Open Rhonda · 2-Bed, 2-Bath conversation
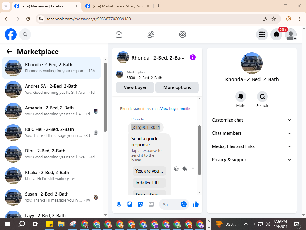 [x=51, y=68]
